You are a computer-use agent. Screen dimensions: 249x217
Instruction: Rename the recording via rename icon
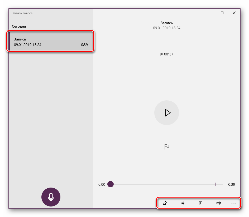(218, 203)
